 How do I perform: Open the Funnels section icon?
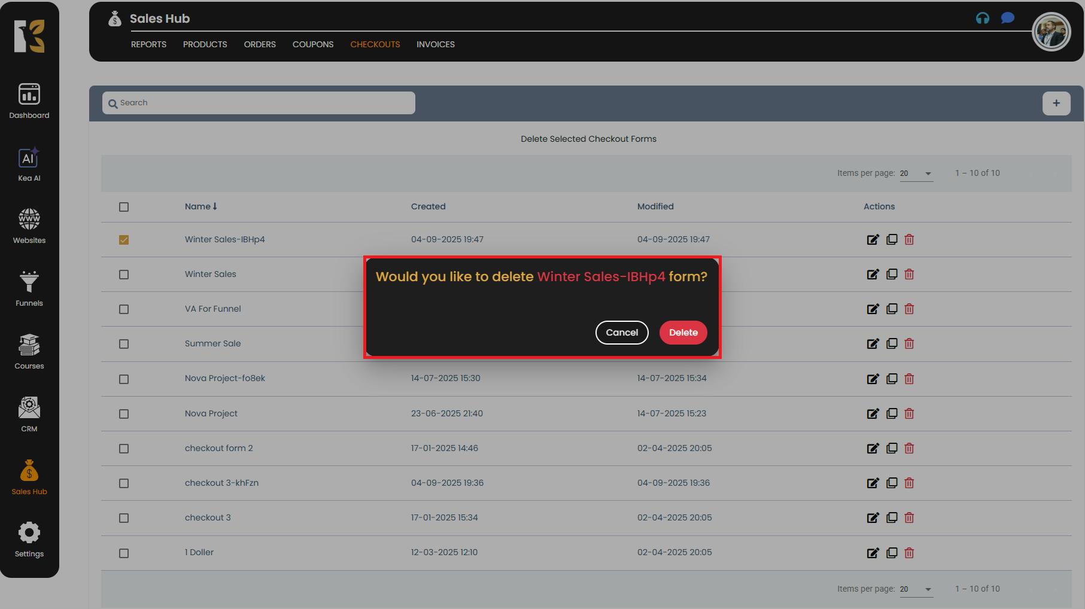click(x=29, y=288)
